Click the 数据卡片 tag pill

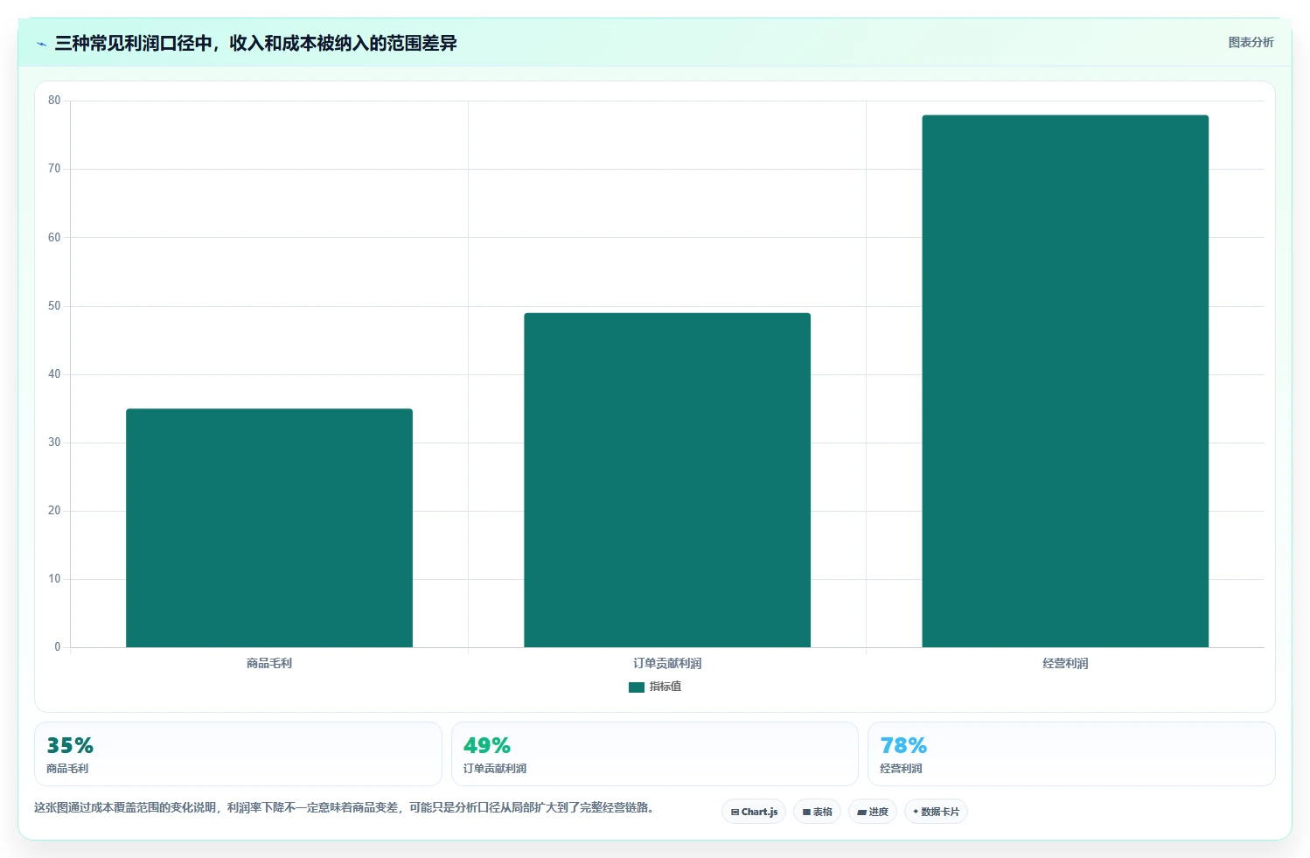point(936,812)
